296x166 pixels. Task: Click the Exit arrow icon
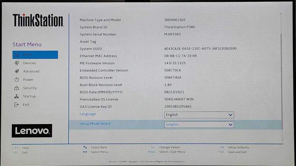pos(16,105)
